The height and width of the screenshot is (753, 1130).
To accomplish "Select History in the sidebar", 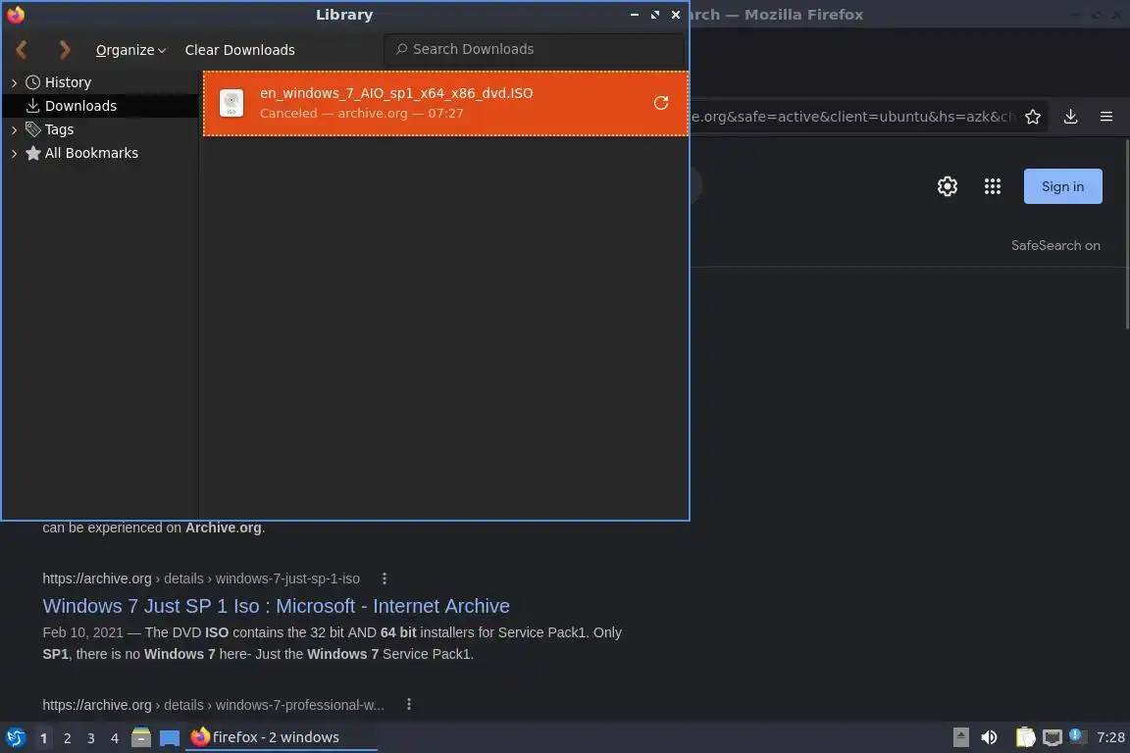I will tap(68, 82).
